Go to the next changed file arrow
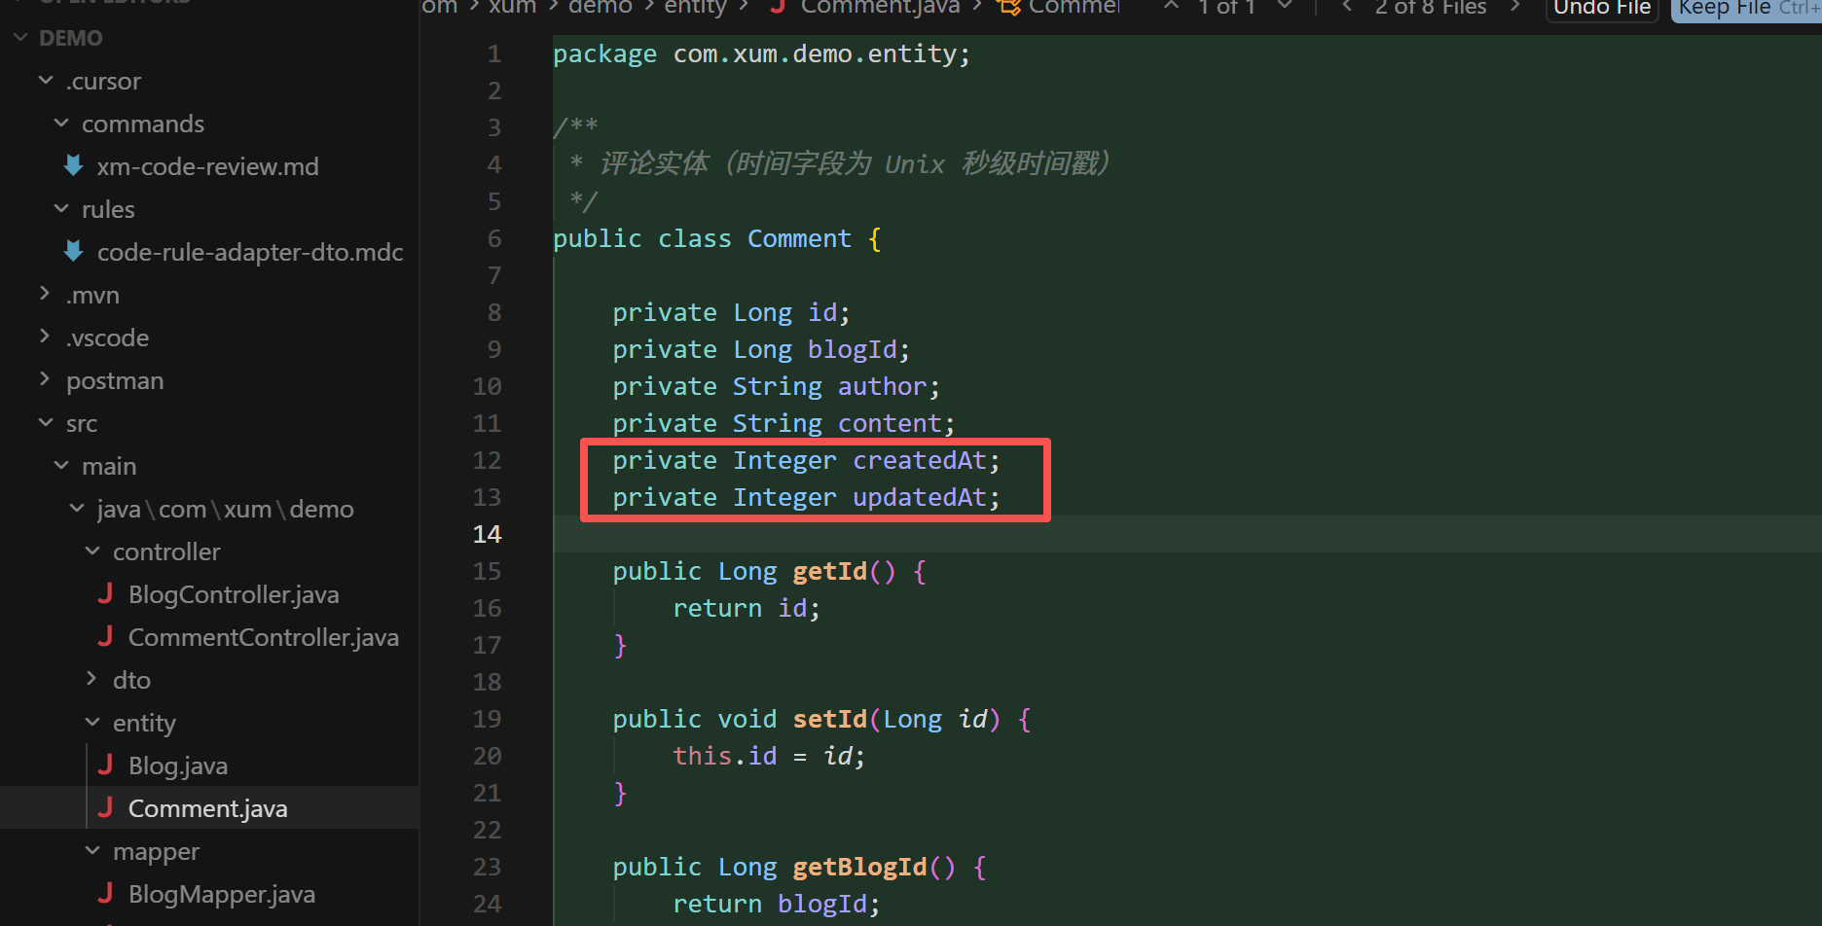The image size is (1822, 926). pyautogui.click(x=1514, y=8)
